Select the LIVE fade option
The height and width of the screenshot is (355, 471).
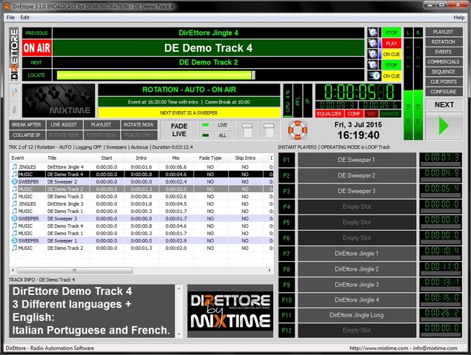(218, 125)
